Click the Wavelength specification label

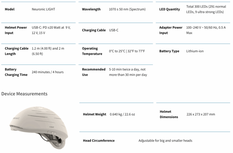[x=91, y=9]
